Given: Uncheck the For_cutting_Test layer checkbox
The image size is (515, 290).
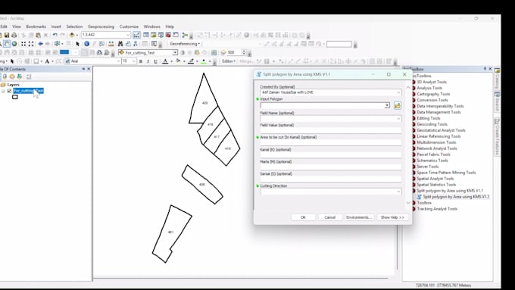Looking at the screenshot, I should 9,91.
